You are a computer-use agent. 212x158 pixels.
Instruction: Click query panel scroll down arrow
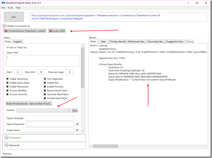click(x=83, y=131)
